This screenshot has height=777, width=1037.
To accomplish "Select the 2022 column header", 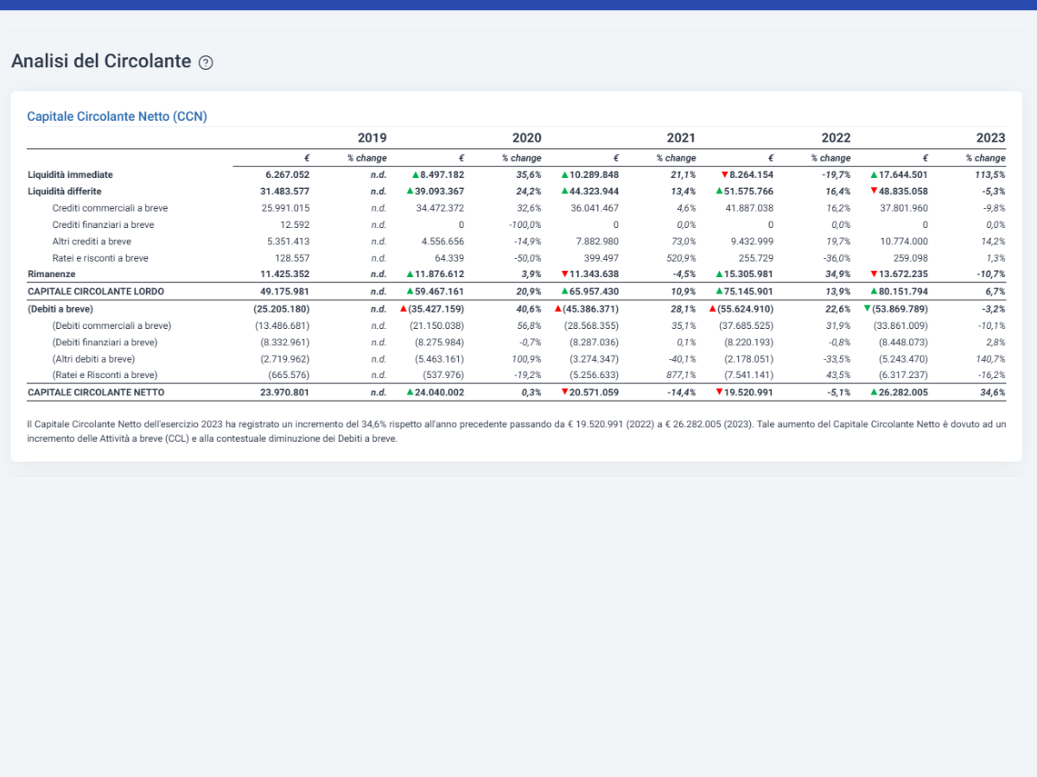I will click(836, 137).
